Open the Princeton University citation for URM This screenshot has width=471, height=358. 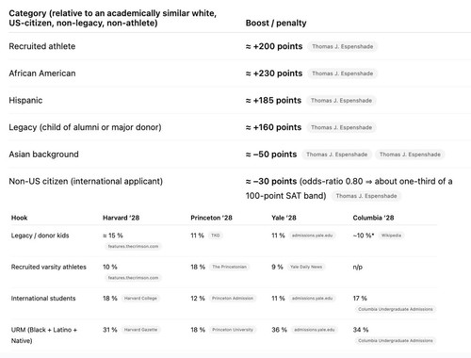coord(233,330)
